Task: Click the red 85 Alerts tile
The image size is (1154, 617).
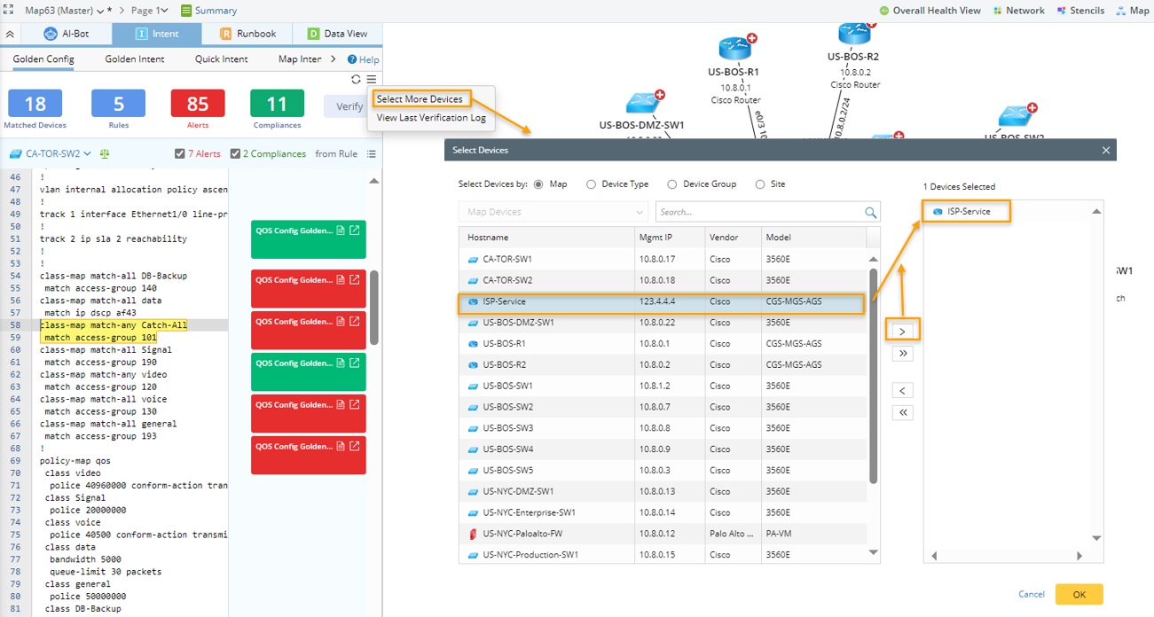Action: point(197,105)
